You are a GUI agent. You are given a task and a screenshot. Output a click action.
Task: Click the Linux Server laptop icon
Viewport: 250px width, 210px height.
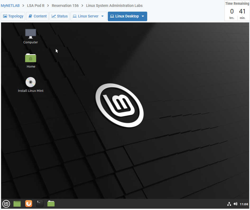[x=75, y=16]
